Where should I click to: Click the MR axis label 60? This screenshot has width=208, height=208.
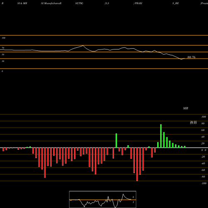pyautogui.click(x=203, y=130)
